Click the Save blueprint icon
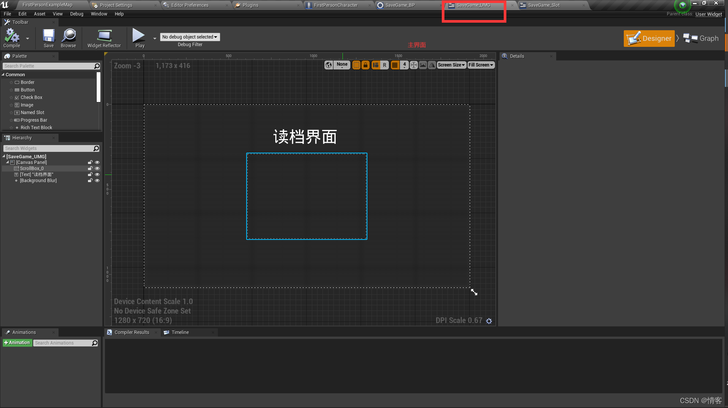Viewport: 728px width, 408px height. click(49, 37)
